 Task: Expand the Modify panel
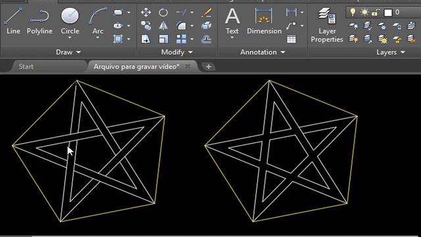pyautogui.click(x=177, y=52)
